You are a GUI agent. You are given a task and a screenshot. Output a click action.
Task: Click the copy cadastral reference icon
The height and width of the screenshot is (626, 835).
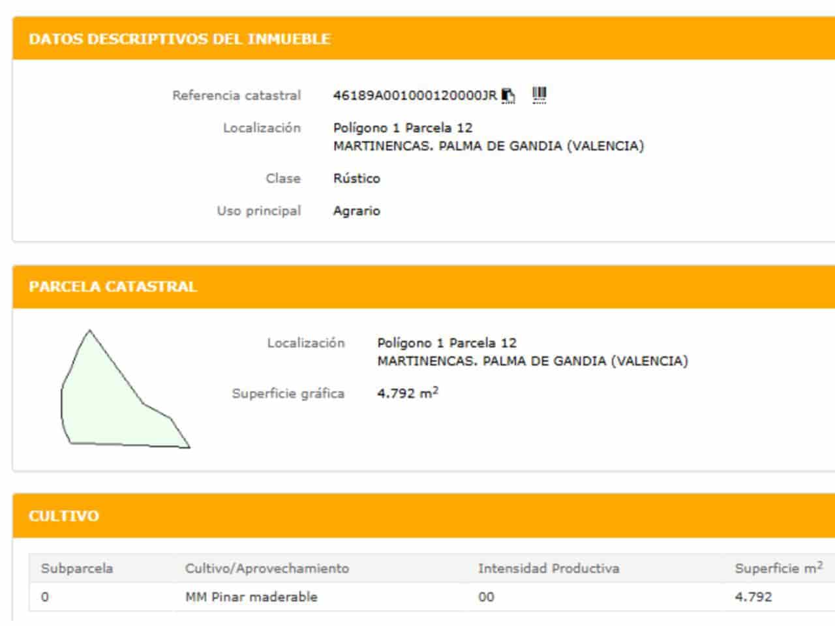pyautogui.click(x=508, y=94)
